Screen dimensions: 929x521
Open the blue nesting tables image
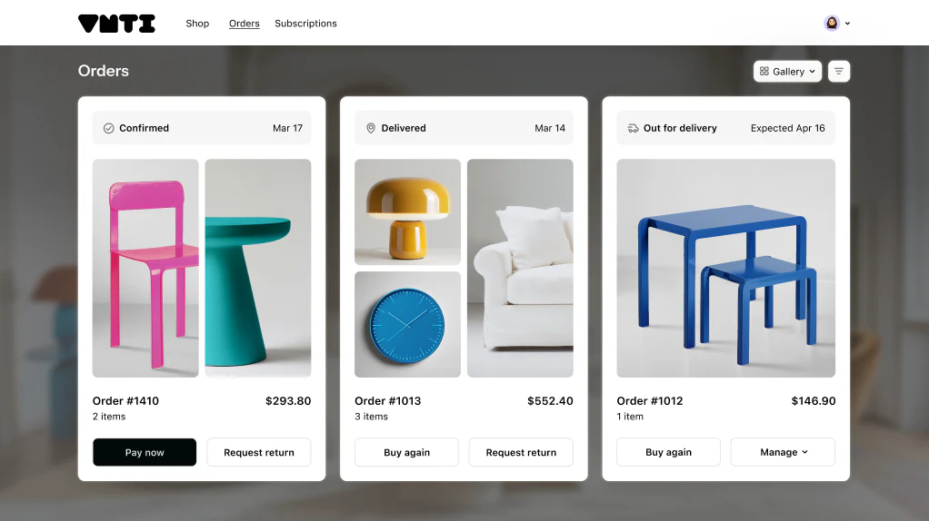[725, 268]
